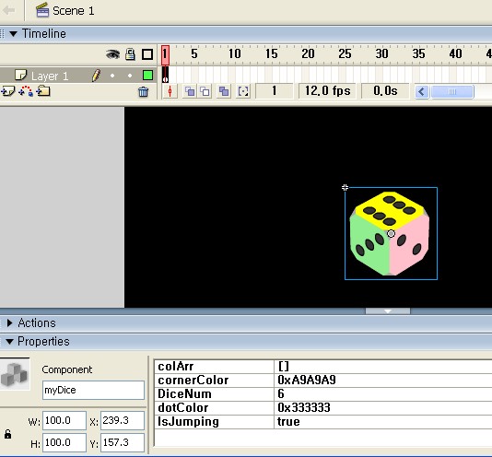Screen dimensions: 492x457
Task: Click the myDice instance name field
Action: (x=93, y=390)
